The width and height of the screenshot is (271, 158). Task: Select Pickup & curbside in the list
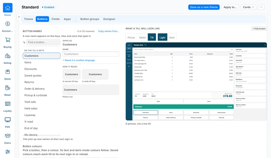pos(41,95)
